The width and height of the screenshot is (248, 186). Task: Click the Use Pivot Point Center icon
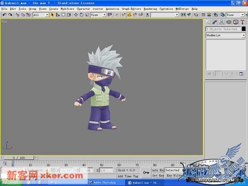coord(109,15)
